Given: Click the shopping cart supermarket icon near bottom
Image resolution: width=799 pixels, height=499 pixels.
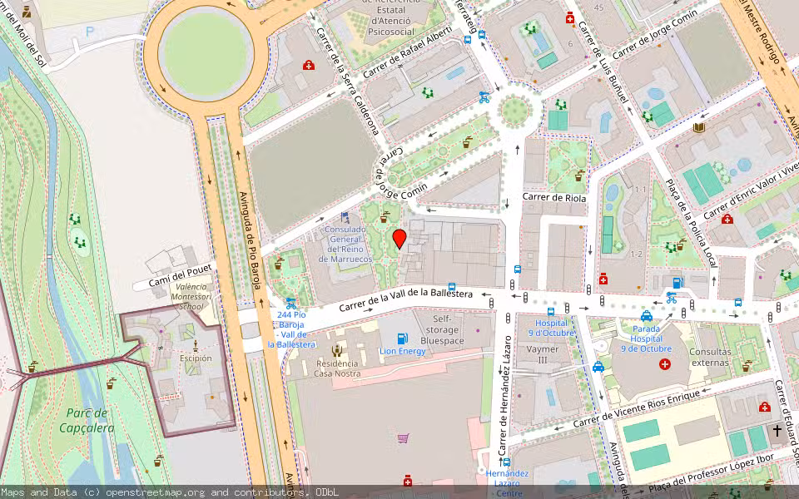Looking at the screenshot, I should (405, 437).
